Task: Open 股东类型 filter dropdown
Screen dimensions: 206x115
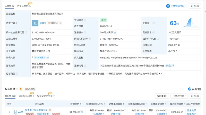Action: point(162,96)
